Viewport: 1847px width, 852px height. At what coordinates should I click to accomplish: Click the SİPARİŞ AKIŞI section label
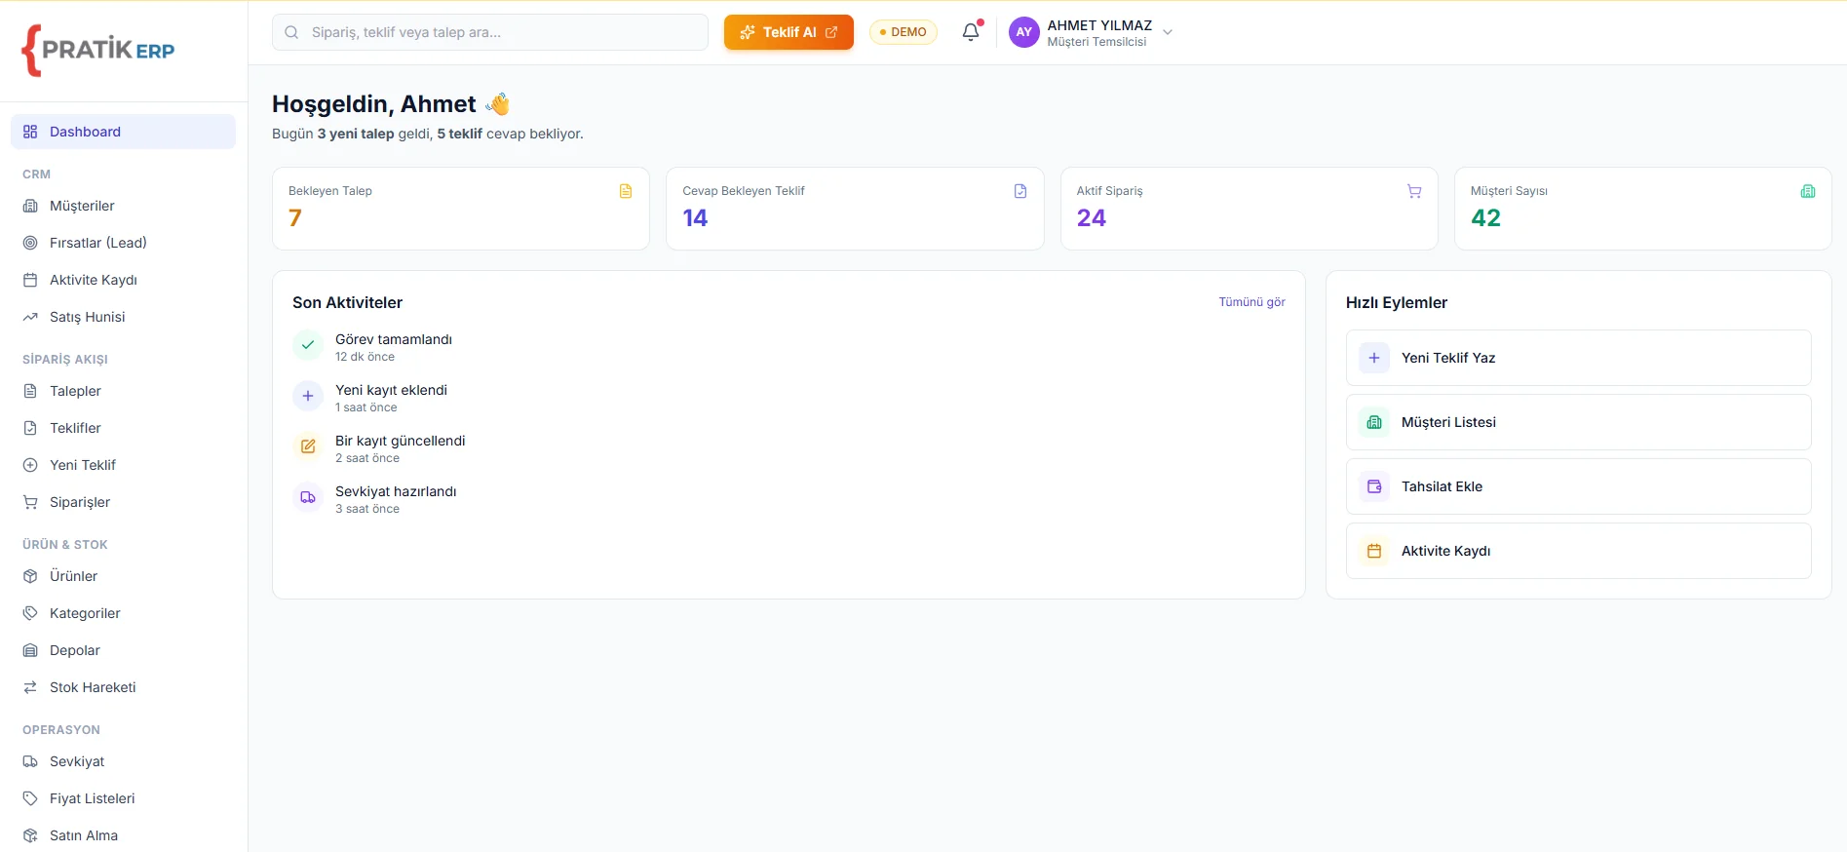click(x=65, y=360)
